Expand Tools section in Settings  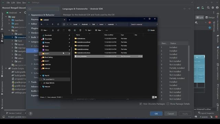(x=29, y=82)
